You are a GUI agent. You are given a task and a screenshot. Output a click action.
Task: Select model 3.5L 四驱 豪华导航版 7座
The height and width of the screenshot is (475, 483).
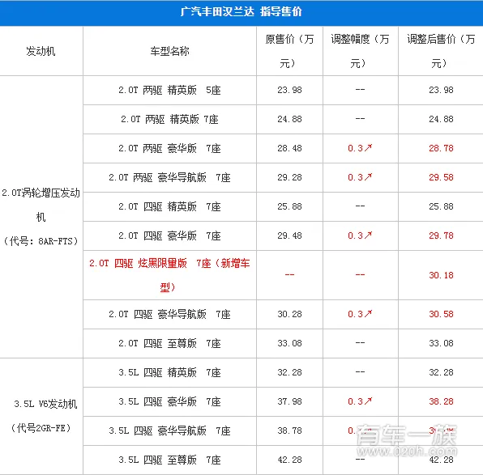[x=169, y=430]
